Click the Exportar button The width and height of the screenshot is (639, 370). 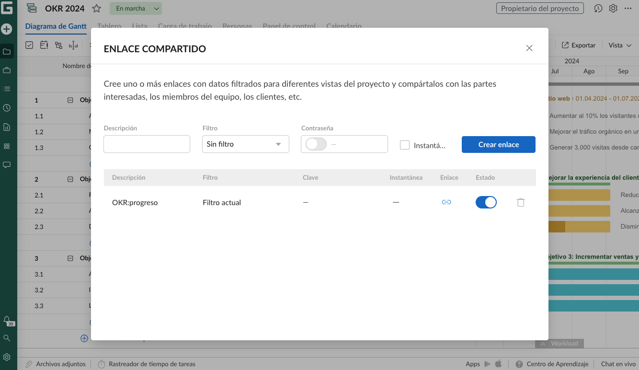pyautogui.click(x=579, y=45)
